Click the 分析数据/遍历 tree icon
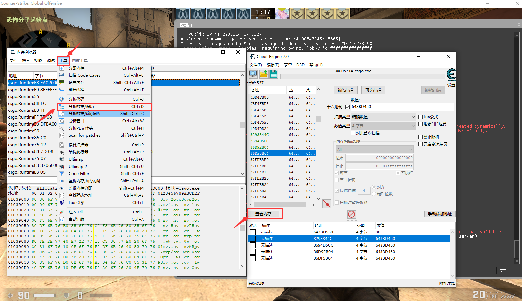Viewport: 523px width, 302px height. tap(62, 107)
